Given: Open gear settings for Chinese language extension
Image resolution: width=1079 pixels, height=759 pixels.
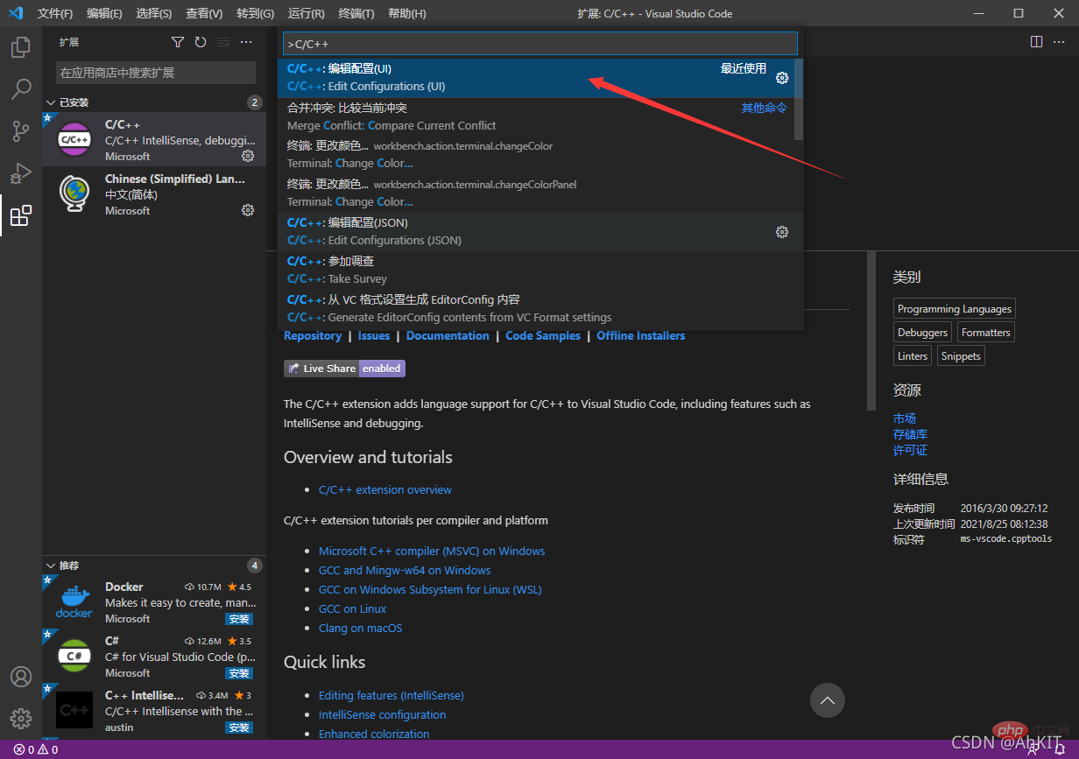Looking at the screenshot, I should click(248, 210).
